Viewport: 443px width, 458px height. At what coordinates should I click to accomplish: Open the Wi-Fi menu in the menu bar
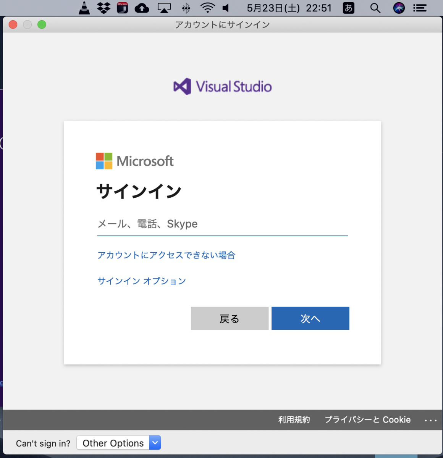click(x=208, y=8)
